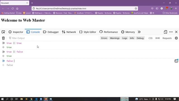Activate the element picker tool
The image size is (179, 101).
(3, 32)
